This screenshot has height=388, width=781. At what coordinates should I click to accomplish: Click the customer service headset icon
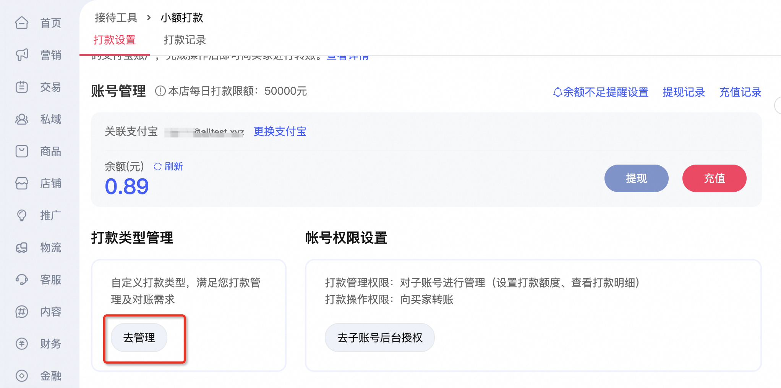[22, 280]
